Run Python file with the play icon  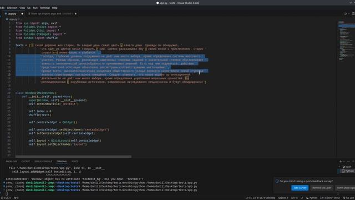click(x=346, y=13)
